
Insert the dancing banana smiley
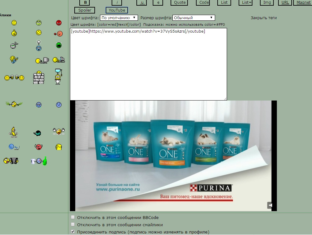(13, 132)
